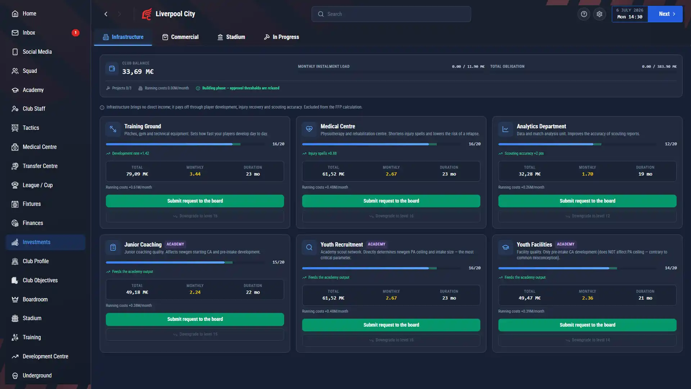Go to Squad via its people icon
Image resolution: width=691 pixels, height=389 pixels.
15,71
